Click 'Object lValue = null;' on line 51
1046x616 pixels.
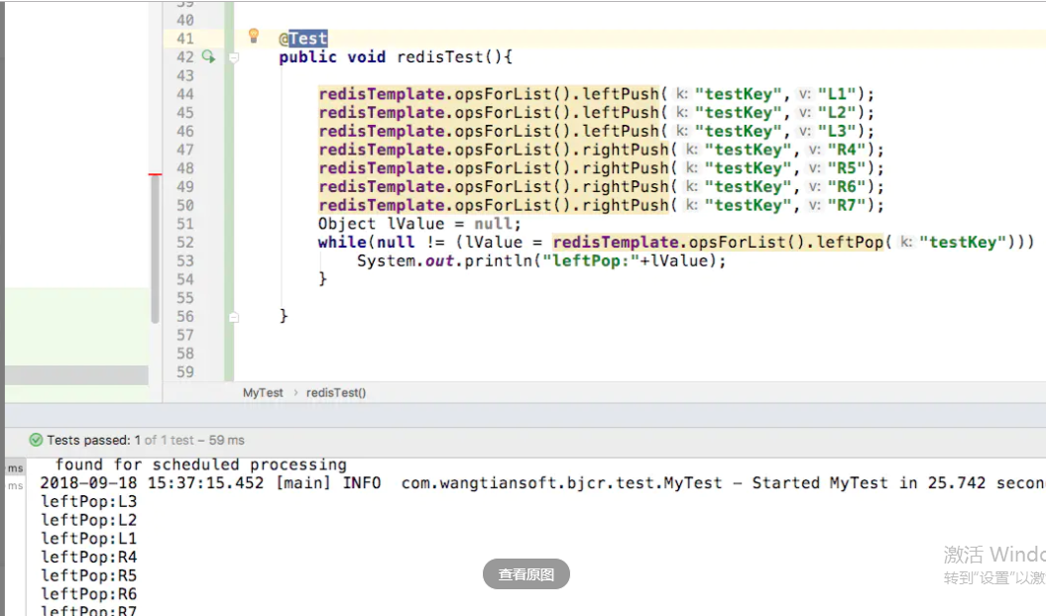point(419,224)
